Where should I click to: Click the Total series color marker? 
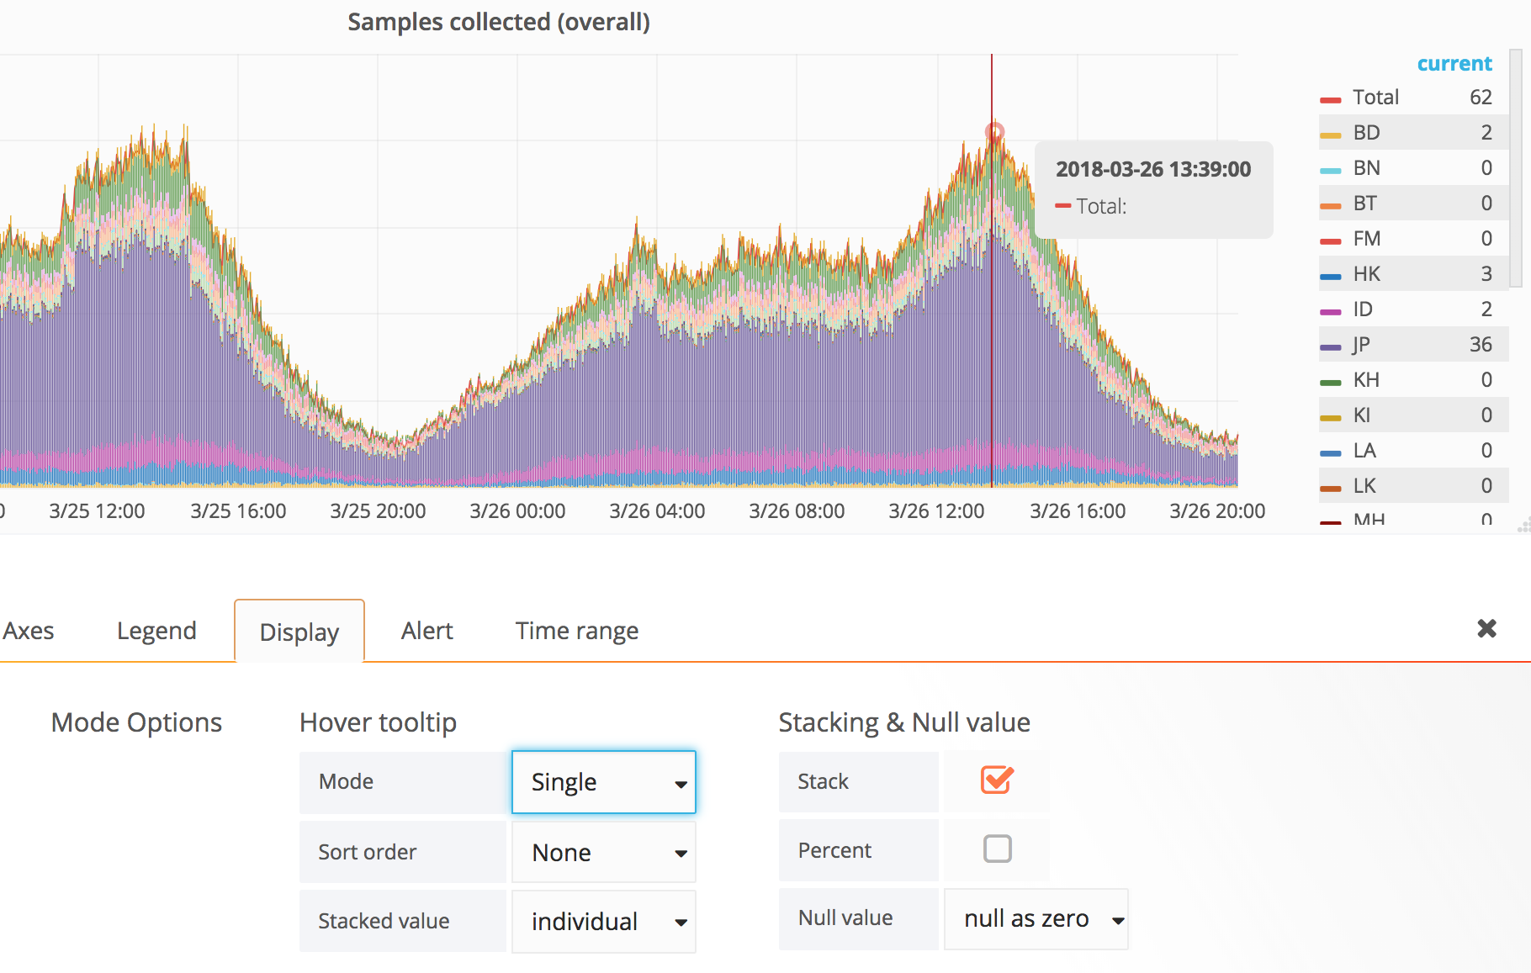[1333, 97]
